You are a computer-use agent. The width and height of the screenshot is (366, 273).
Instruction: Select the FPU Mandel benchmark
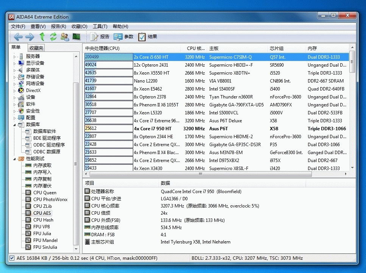[45, 240]
